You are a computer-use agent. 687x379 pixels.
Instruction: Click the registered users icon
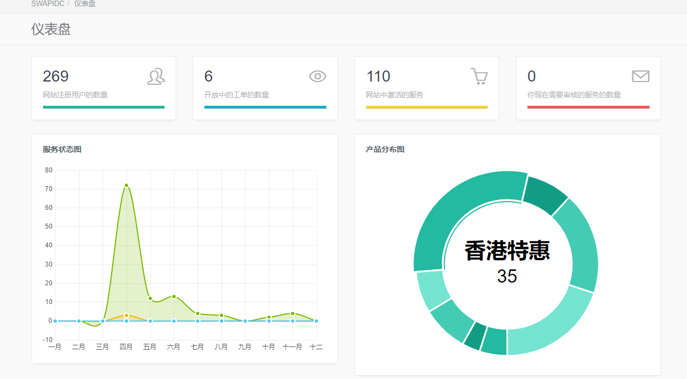point(156,76)
